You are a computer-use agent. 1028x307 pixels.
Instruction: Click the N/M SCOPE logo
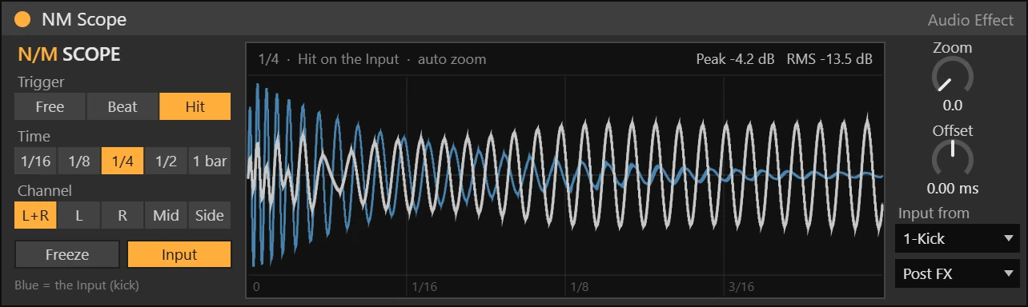tap(69, 55)
